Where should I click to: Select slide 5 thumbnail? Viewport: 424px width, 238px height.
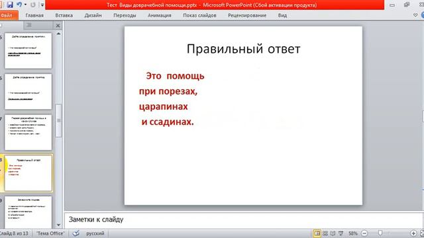tap(28, 51)
